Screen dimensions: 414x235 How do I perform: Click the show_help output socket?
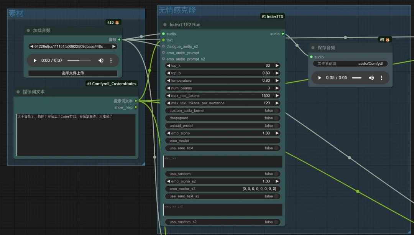tap(136, 107)
